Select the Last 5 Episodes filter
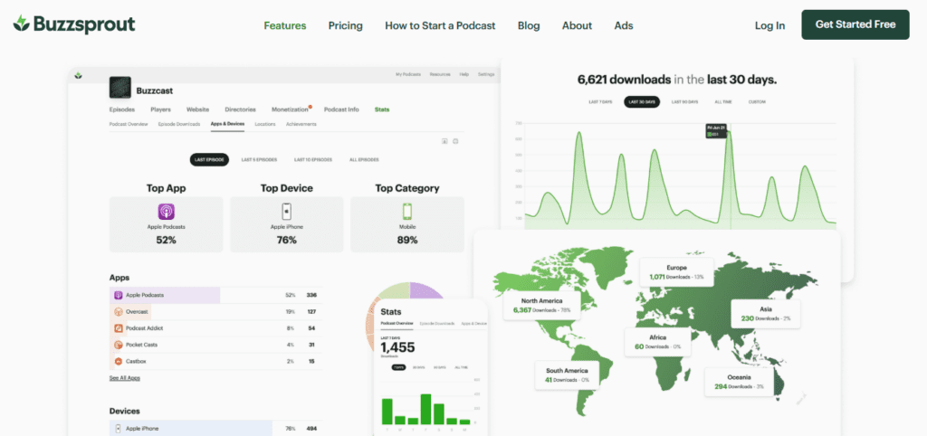Screen dimensions: 927x436 259,159
